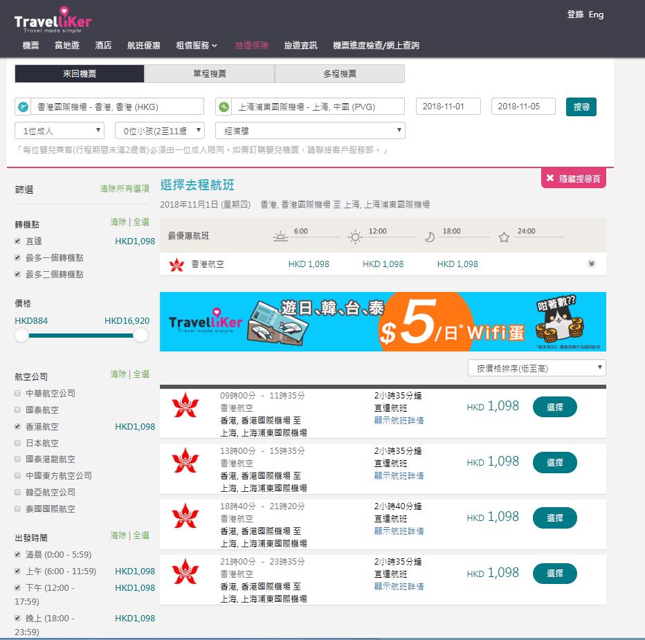The height and width of the screenshot is (640, 645).
Task: Open the 租借服務 menu dropdown
Action: pos(197,45)
